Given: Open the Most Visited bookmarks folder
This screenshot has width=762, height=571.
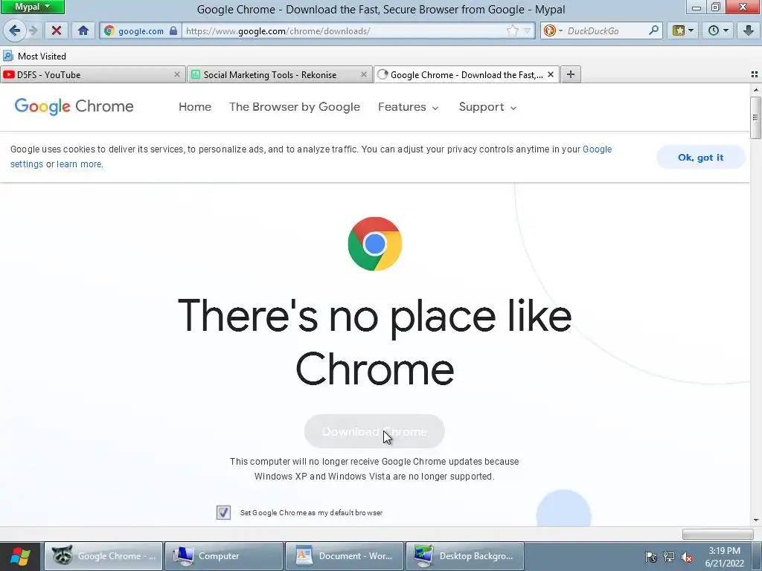Looking at the screenshot, I should coord(35,57).
